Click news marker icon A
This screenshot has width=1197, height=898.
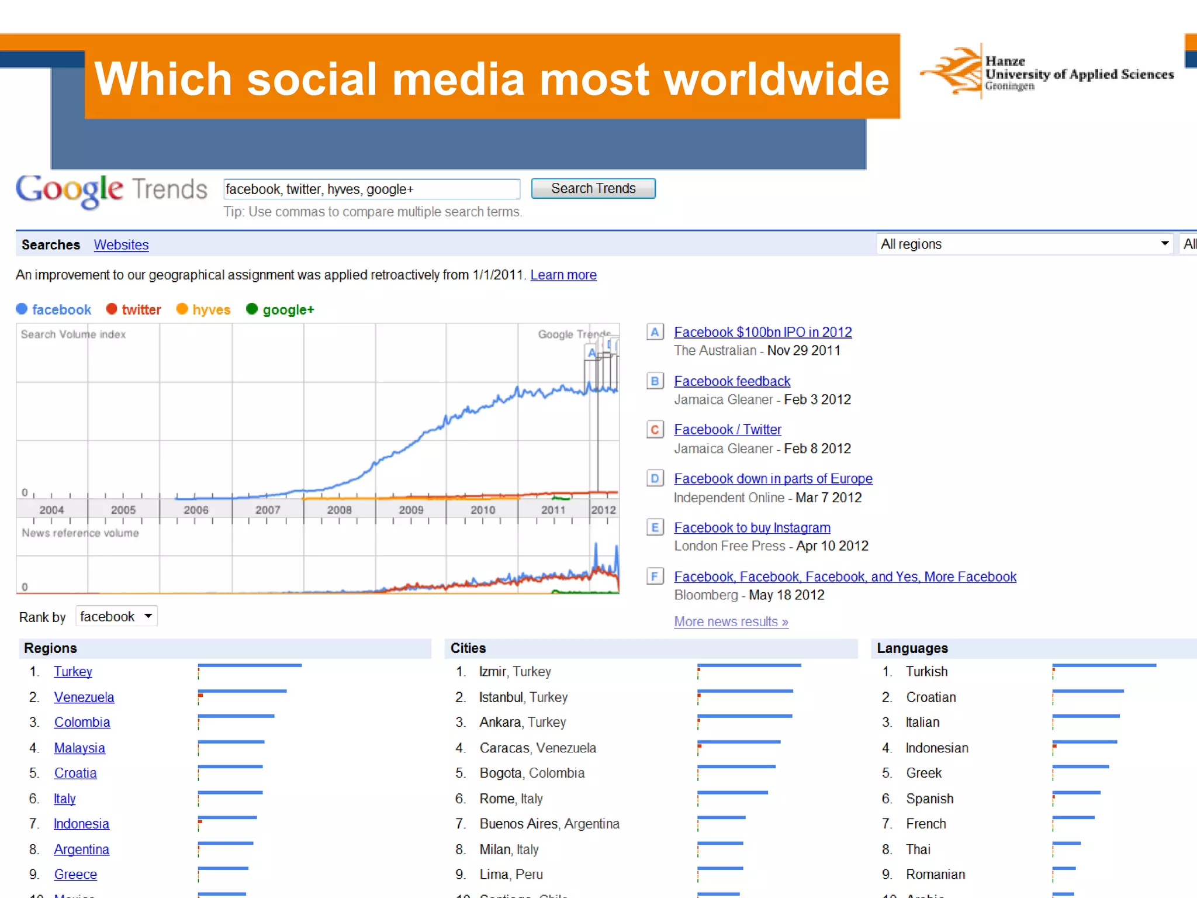(655, 332)
